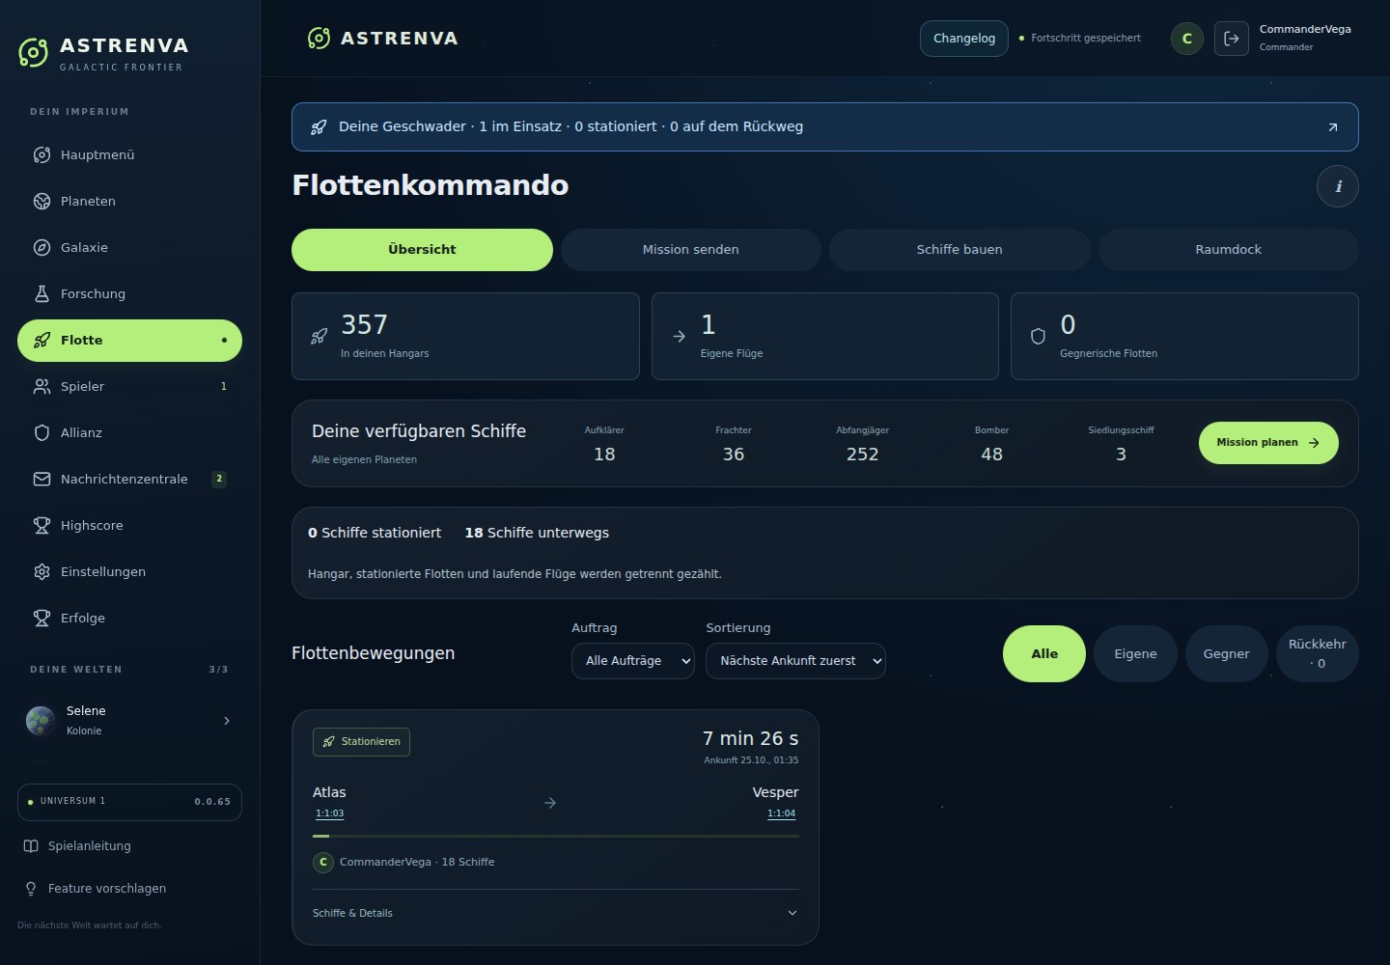This screenshot has height=965, width=1390.
Task: Click the Universum 1 version box
Action: (x=129, y=802)
